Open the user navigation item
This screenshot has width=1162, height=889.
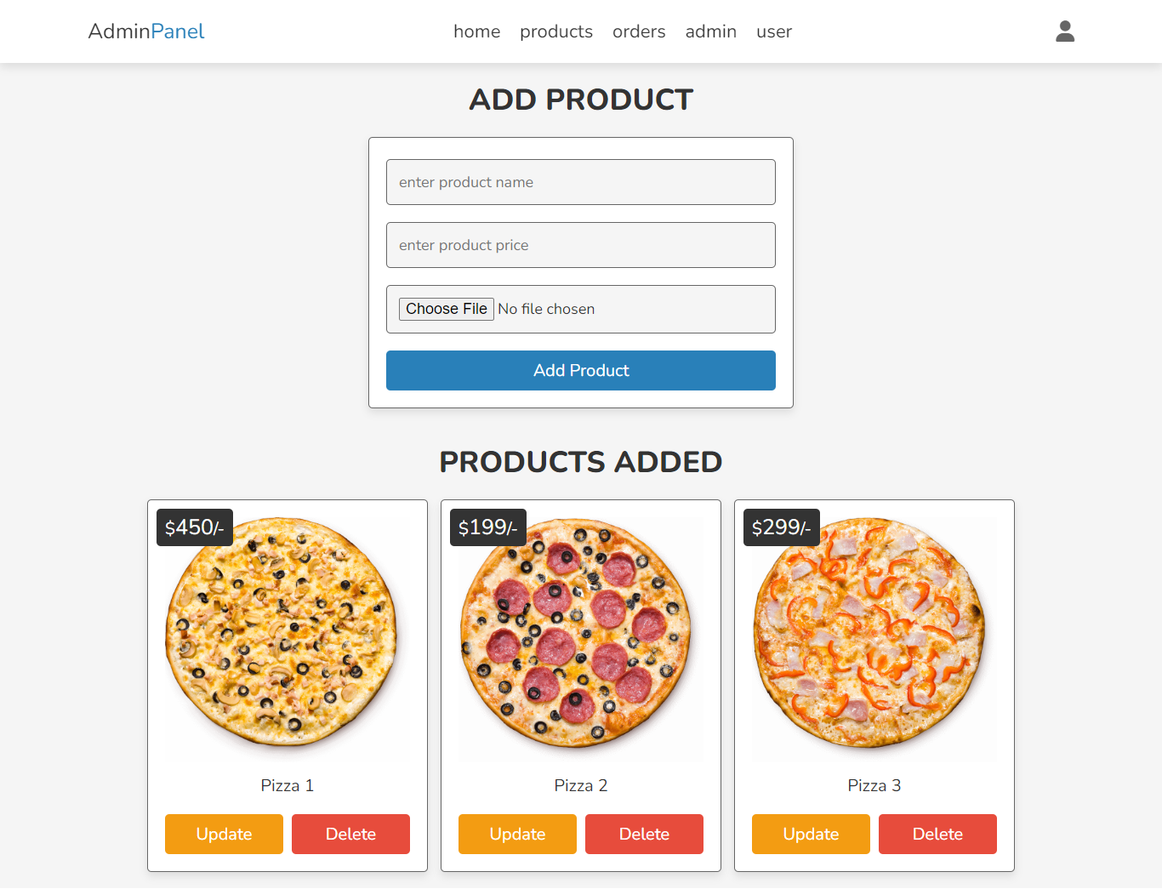point(773,31)
